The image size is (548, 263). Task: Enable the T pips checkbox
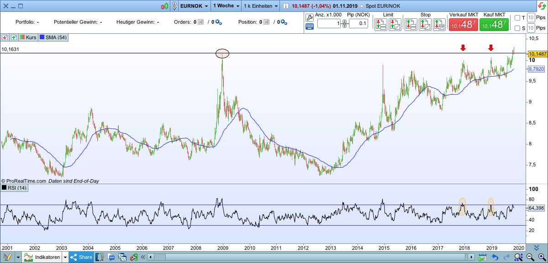[517, 18]
